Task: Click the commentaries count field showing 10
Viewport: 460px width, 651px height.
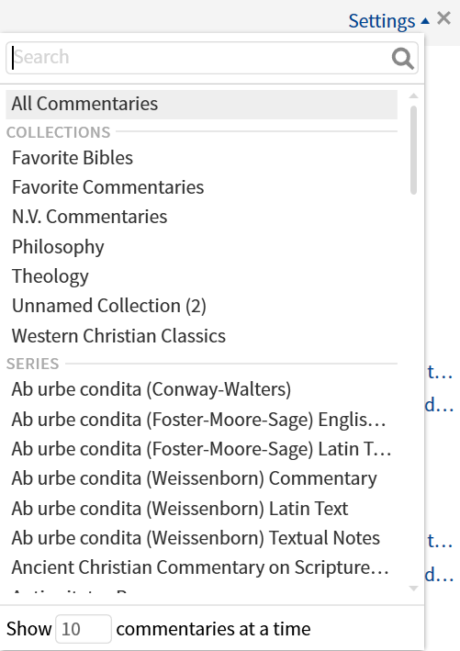Action: click(84, 629)
